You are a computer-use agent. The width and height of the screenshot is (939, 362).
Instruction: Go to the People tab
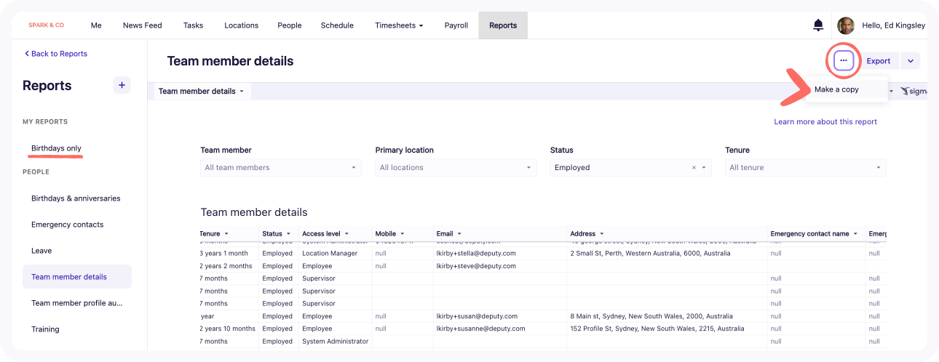290,25
